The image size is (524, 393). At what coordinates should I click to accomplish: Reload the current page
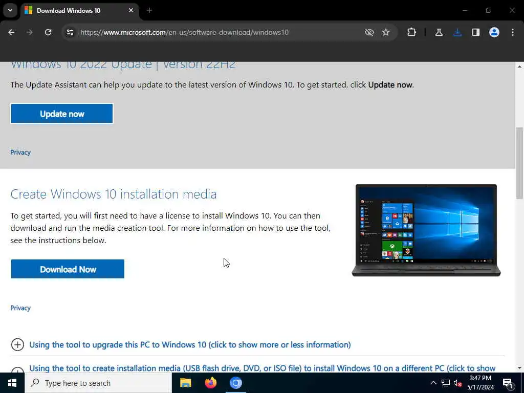(48, 32)
